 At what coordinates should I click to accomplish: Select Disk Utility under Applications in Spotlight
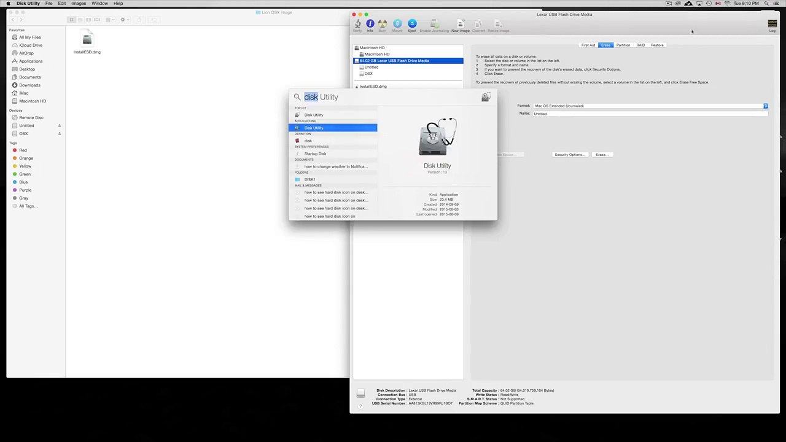pos(333,128)
